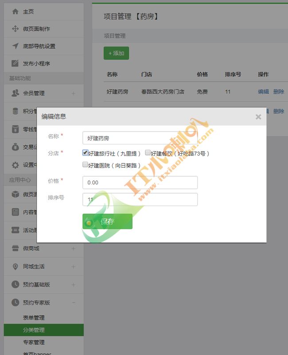Viewport: 288px width, 355px height.
Task: Click the 排序号 column header
Action: pyautogui.click(x=233, y=74)
